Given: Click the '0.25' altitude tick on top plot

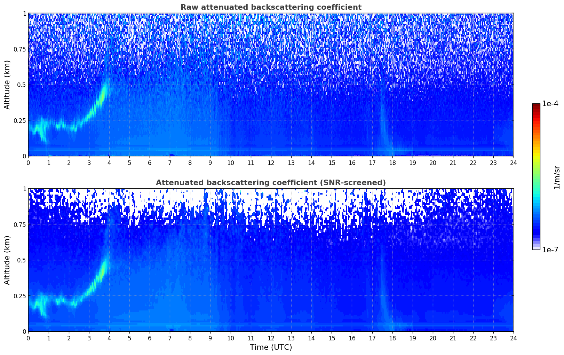Looking at the screenshot, I should click(20, 121).
